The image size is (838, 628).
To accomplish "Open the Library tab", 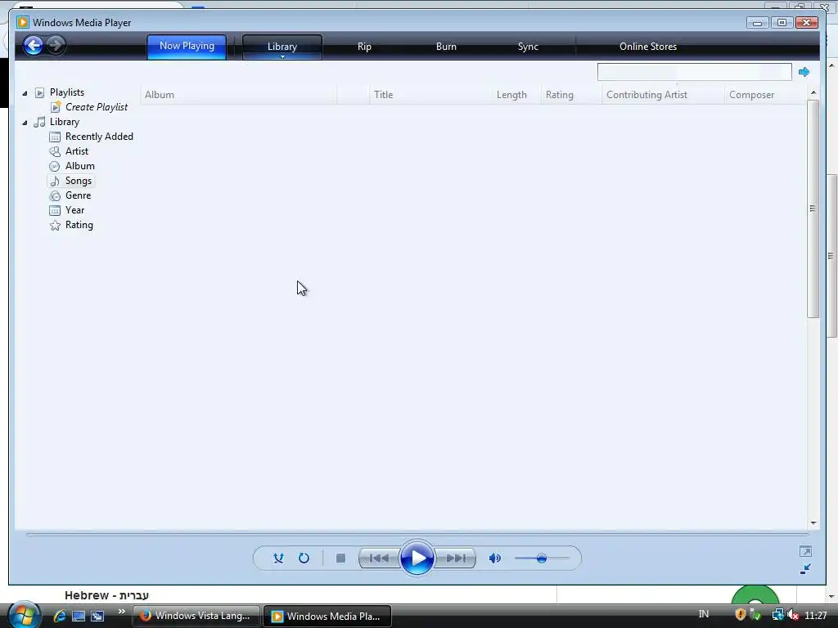I will [282, 47].
